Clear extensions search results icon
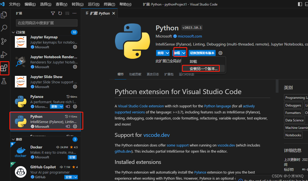Screen dimensions: 308x181 coord(67,13)
